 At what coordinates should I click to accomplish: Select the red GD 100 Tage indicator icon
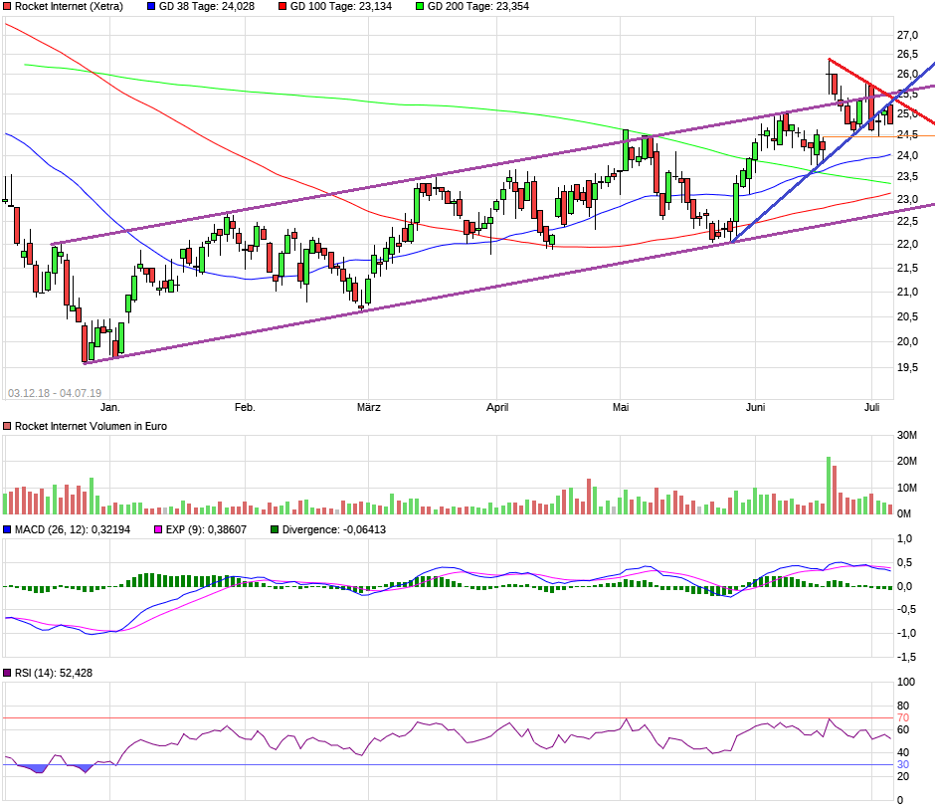pos(282,7)
